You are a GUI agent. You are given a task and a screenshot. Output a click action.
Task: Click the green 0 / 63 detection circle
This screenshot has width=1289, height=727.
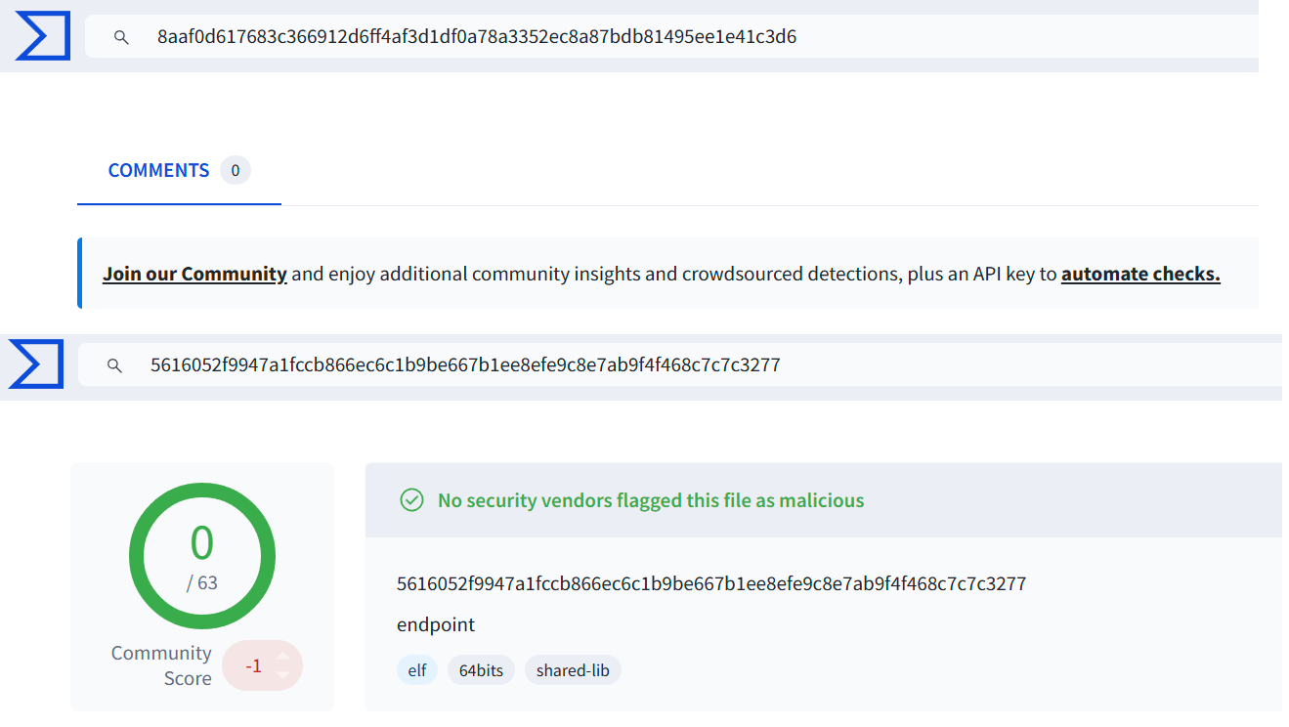coord(202,556)
